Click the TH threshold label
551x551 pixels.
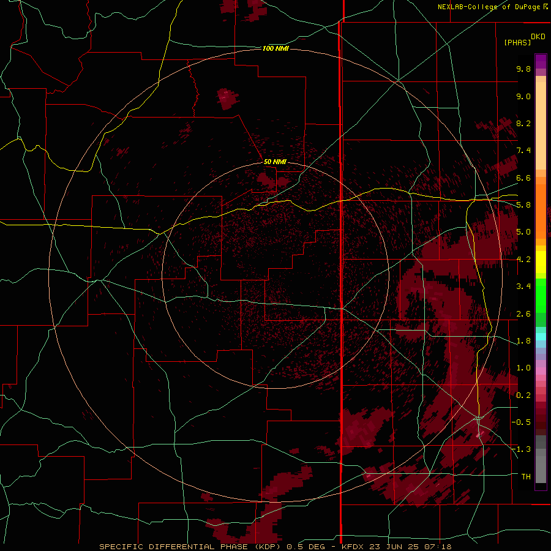pos(526,477)
